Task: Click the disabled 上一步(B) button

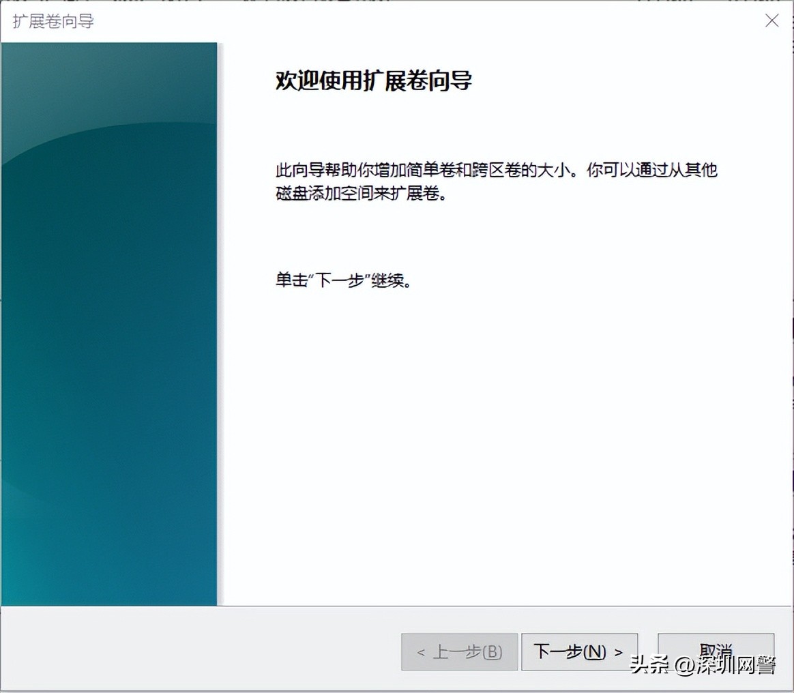Action: (x=458, y=651)
